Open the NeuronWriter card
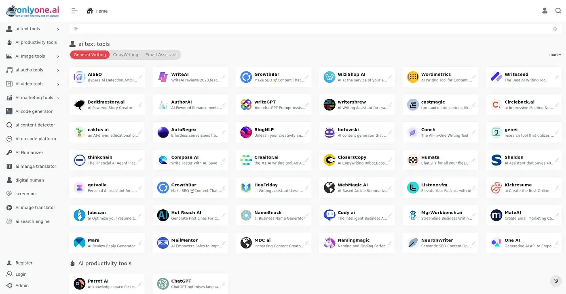The height and width of the screenshot is (294, 566). click(440, 243)
